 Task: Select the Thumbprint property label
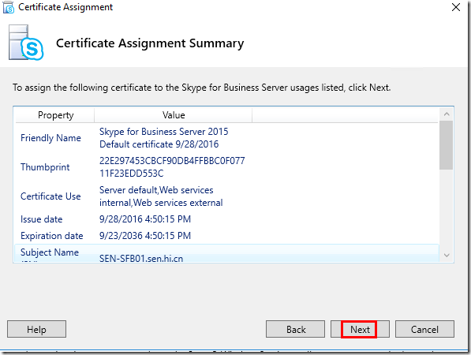(x=45, y=167)
